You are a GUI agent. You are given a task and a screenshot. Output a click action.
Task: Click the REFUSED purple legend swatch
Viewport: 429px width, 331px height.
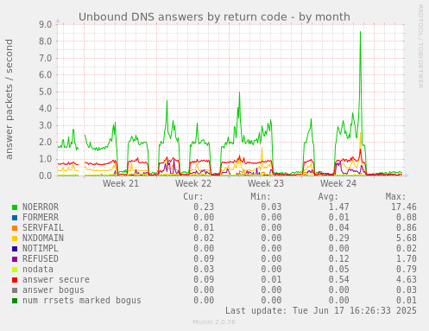click(x=15, y=259)
